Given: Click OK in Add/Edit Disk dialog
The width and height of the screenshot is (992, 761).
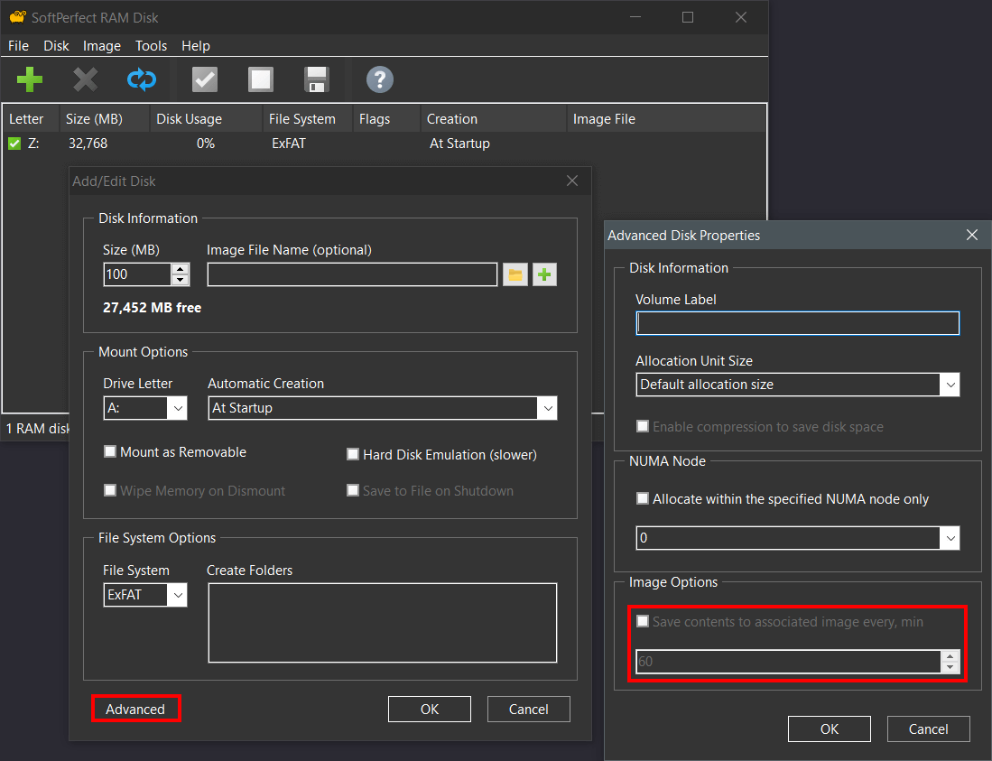Looking at the screenshot, I should (x=430, y=710).
